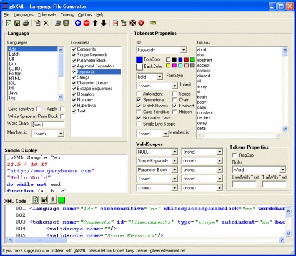Open the Help menu
Image resolution: width=296 pixels, height=256 pixels.
(100, 15)
